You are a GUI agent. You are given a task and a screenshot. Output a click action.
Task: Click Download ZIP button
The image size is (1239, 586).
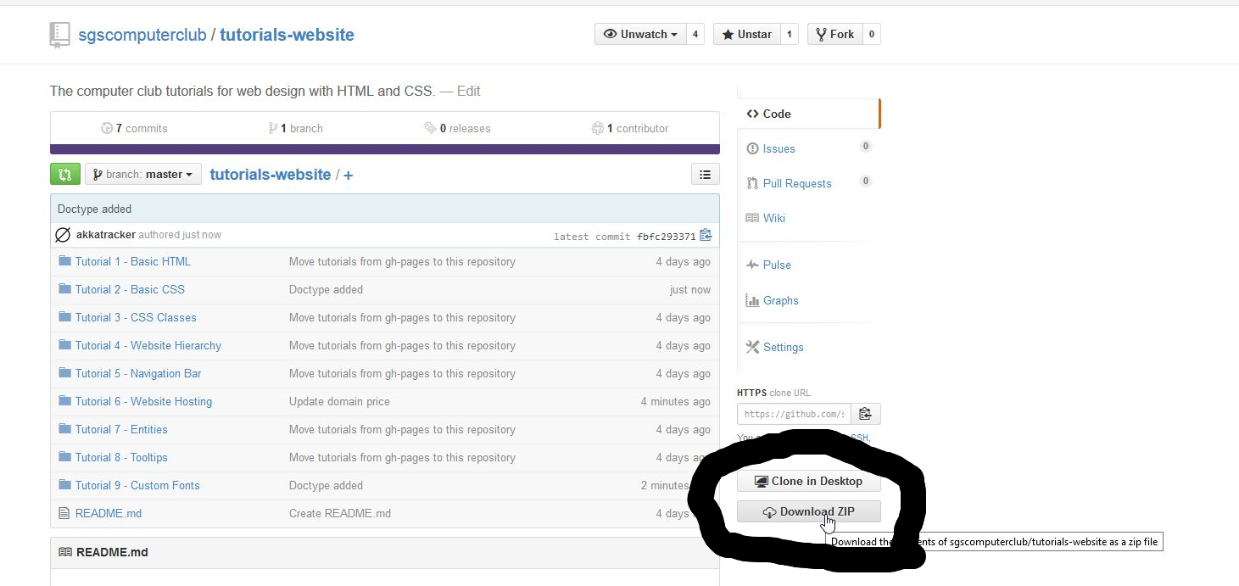tap(809, 511)
